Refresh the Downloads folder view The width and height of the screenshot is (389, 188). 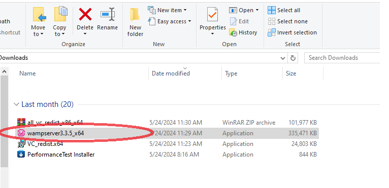tap(293, 58)
